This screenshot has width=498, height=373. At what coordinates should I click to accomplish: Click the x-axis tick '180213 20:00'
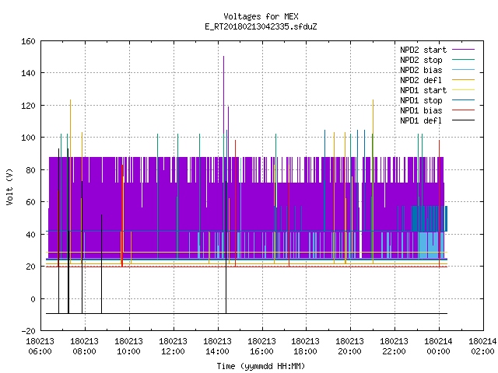[x=349, y=347]
